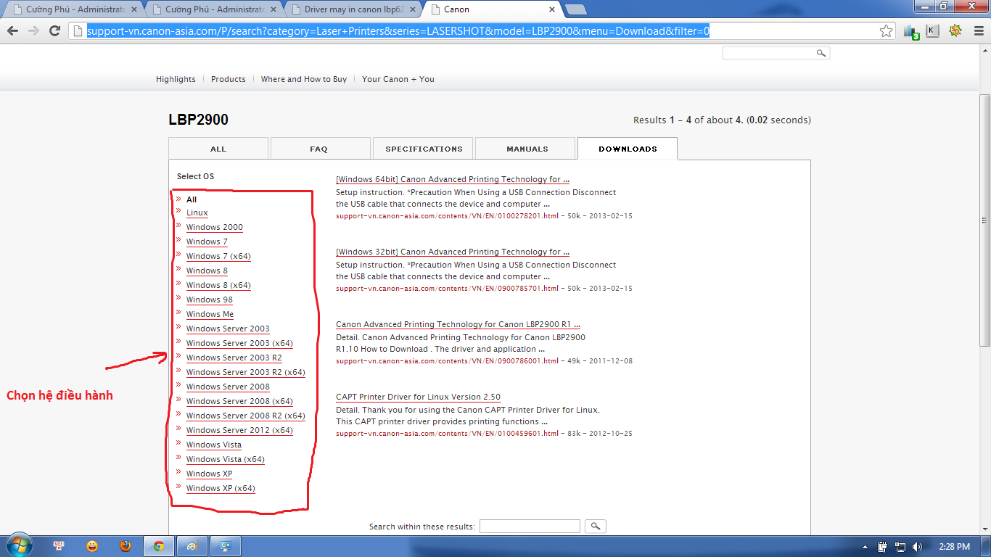Filter by the Windows XP link

point(210,474)
